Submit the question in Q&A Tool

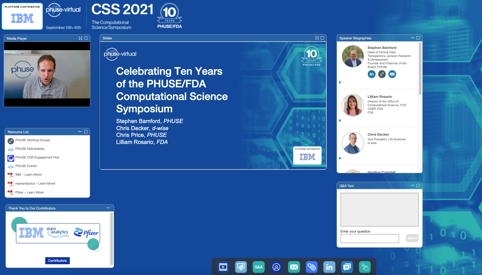[412, 238]
